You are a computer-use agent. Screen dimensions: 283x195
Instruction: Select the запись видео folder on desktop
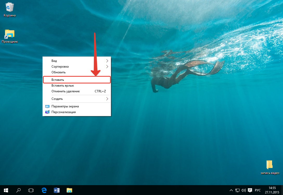(x=270, y=167)
